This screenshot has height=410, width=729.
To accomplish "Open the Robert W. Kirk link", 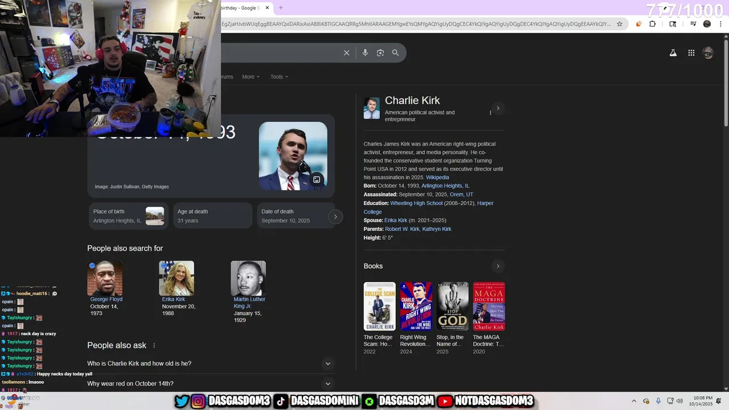I will 402,229.
